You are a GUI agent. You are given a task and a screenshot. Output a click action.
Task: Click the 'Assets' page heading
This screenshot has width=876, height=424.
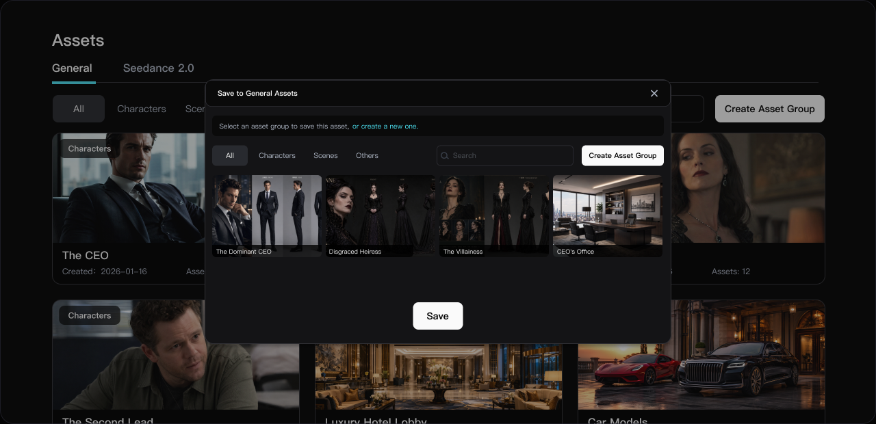(78, 40)
